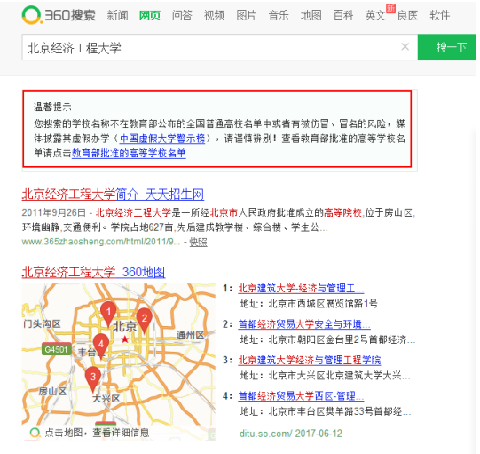The height and width of the screenshot is (454, 480).
Task: Open map result 北京建筑大学经济与管理工程学院
Action: [310, 360]
